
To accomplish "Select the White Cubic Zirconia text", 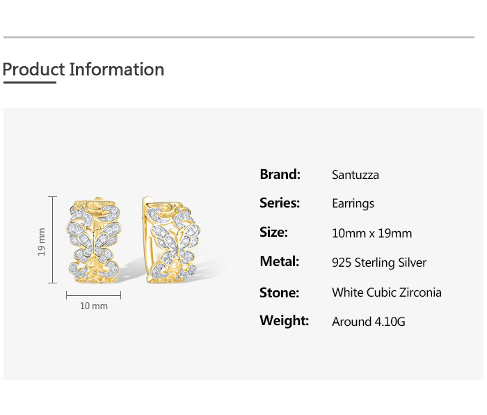I will click(387, 292).
